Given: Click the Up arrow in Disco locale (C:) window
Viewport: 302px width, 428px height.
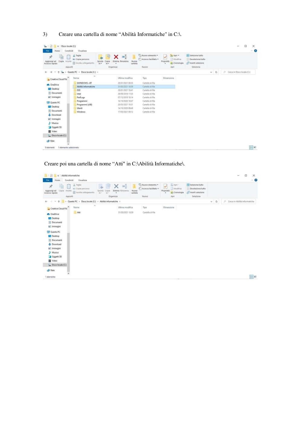Looking at the screenshot, I should click(x=59, y=72).
